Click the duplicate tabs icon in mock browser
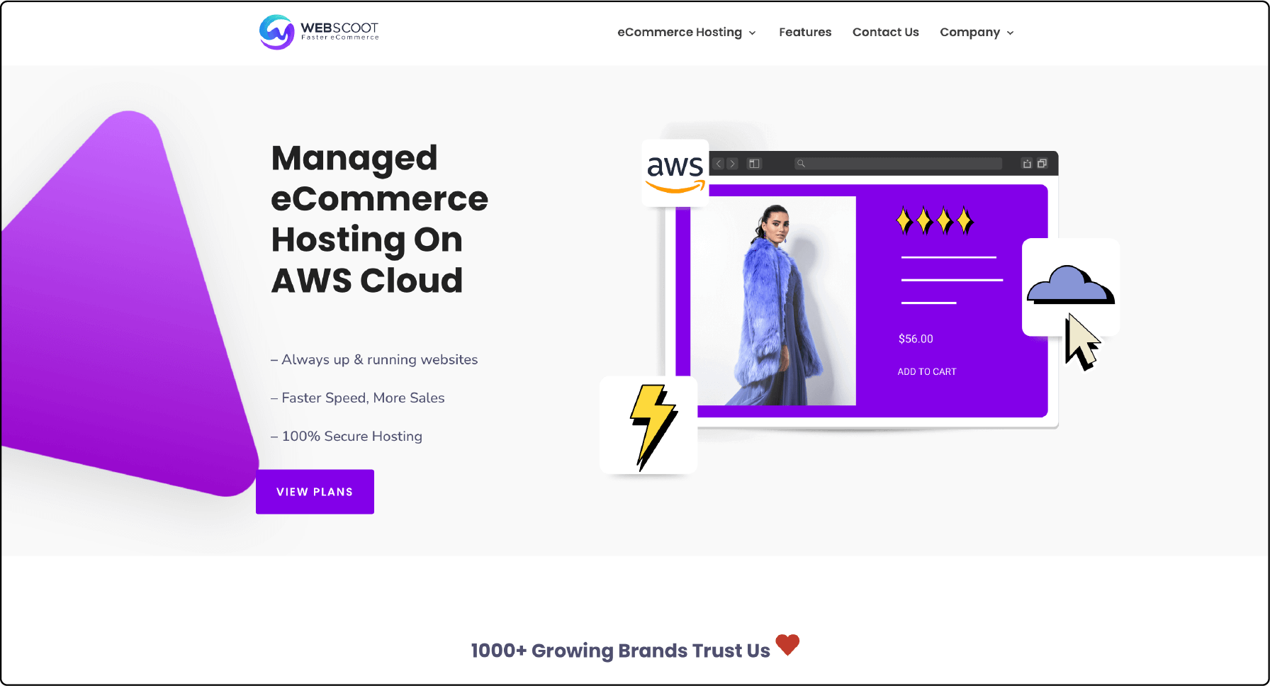 coord(1042,164)
